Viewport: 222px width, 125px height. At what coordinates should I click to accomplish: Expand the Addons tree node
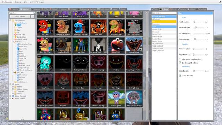13,86
